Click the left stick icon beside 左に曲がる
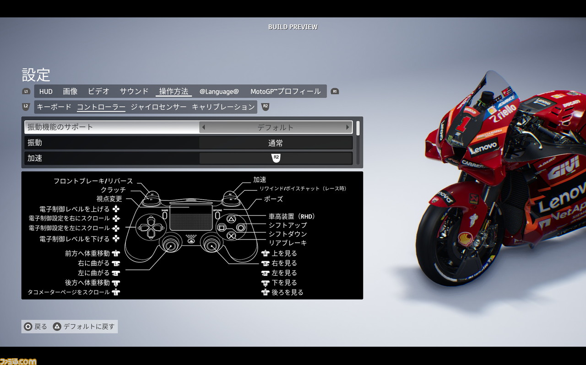Screen dimensions: 586x365 (x=116, y=273)
